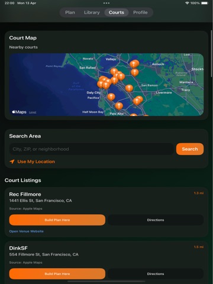Tap the Wi-Fi status icon

187,3
